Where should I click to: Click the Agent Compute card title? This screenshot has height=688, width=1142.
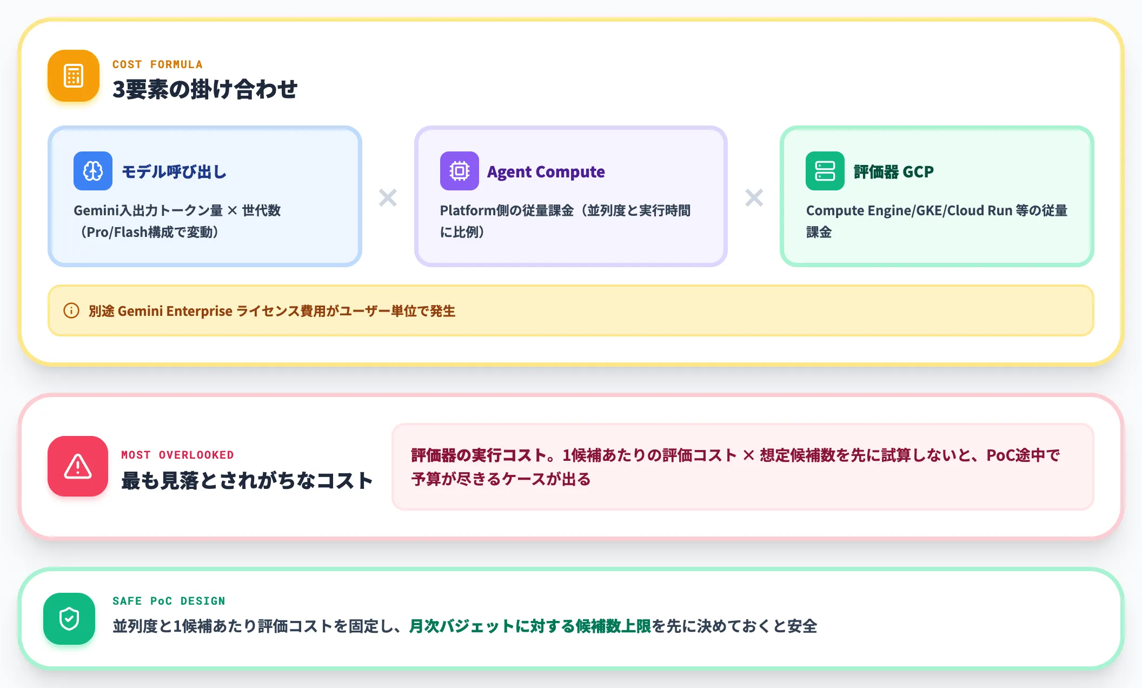546,172
